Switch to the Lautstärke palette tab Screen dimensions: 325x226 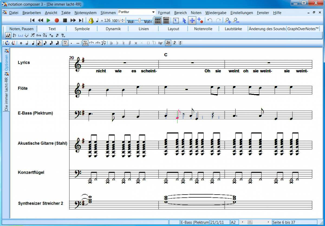click(x=233, y=29)
